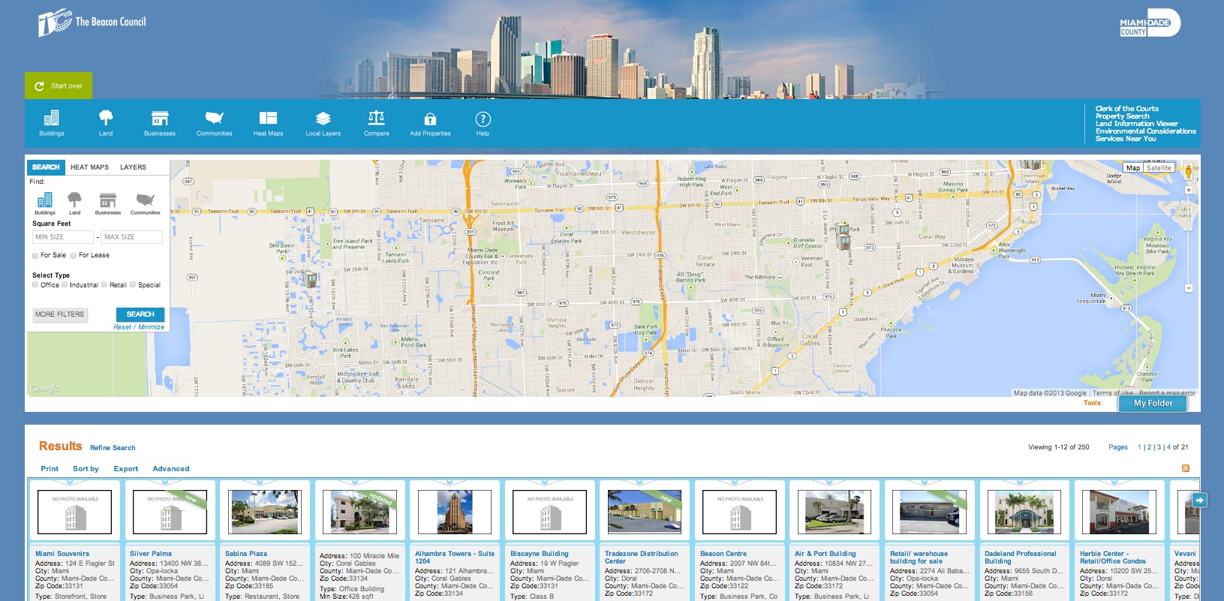Select the HEAT MAPS tab
Screen dimensions: 1224x601
click(89, 167)
